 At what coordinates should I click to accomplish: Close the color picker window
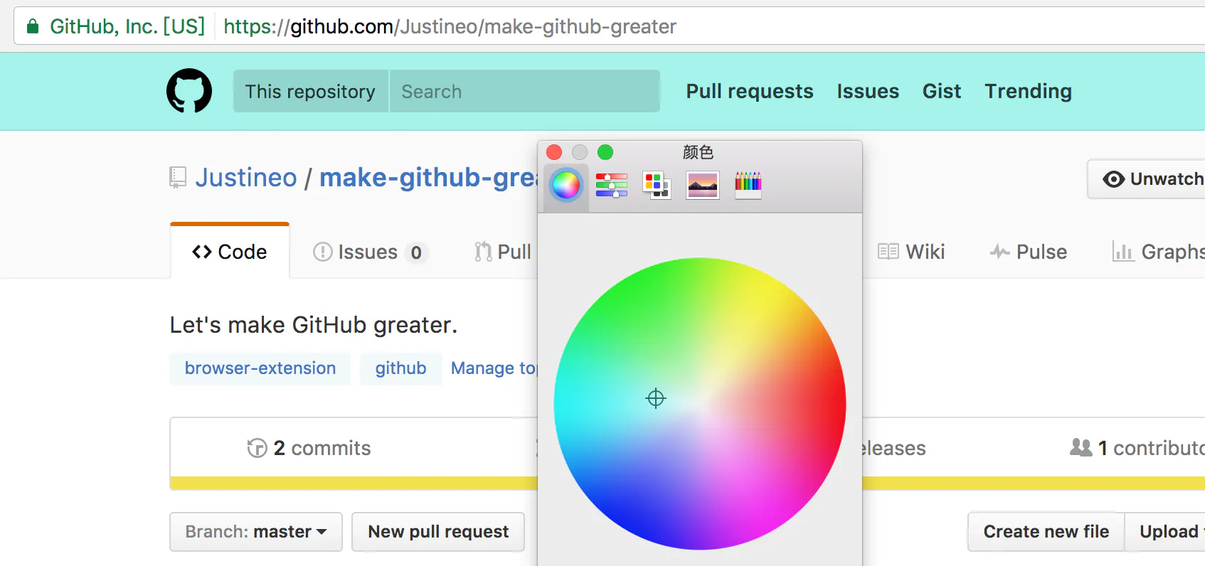click(x=554, y=152)
